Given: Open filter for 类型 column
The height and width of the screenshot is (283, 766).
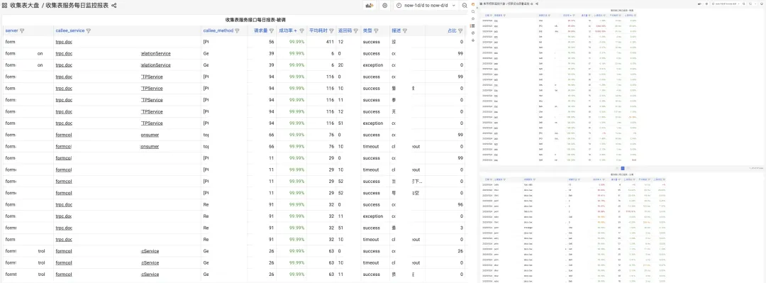Looking at the screenshot, I should pos(376,30).
